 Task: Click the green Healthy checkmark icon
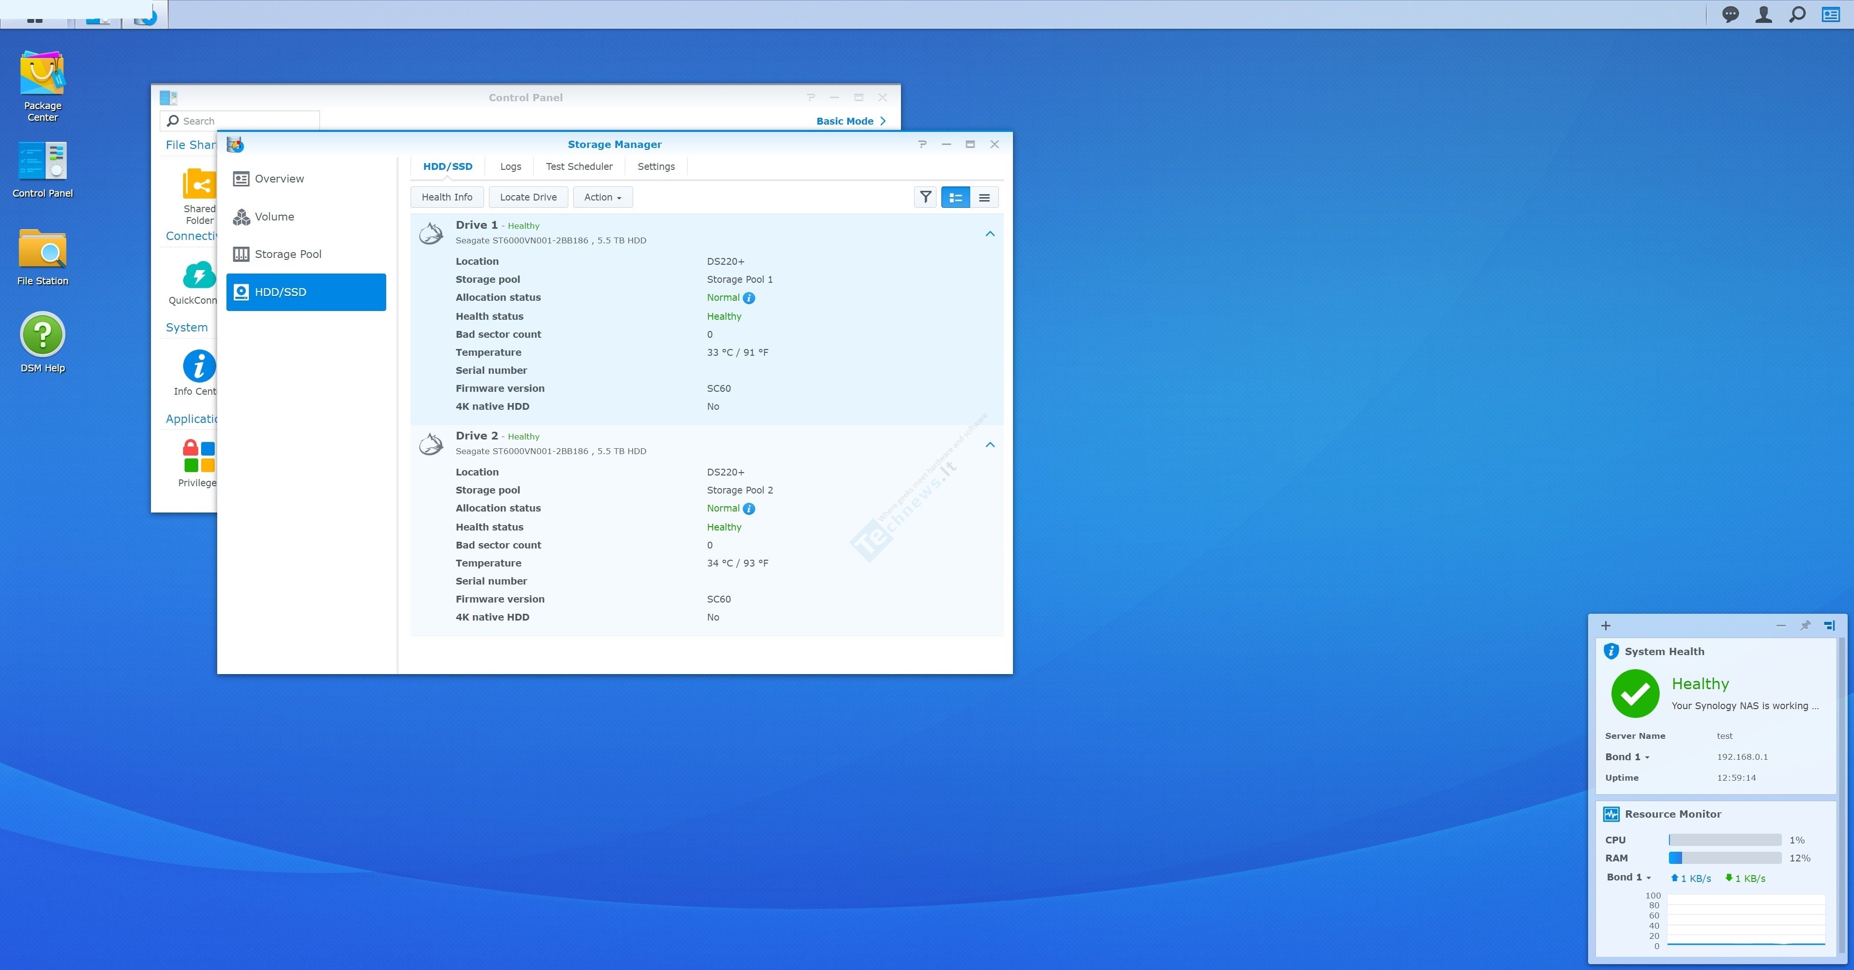coord(1634,694)
